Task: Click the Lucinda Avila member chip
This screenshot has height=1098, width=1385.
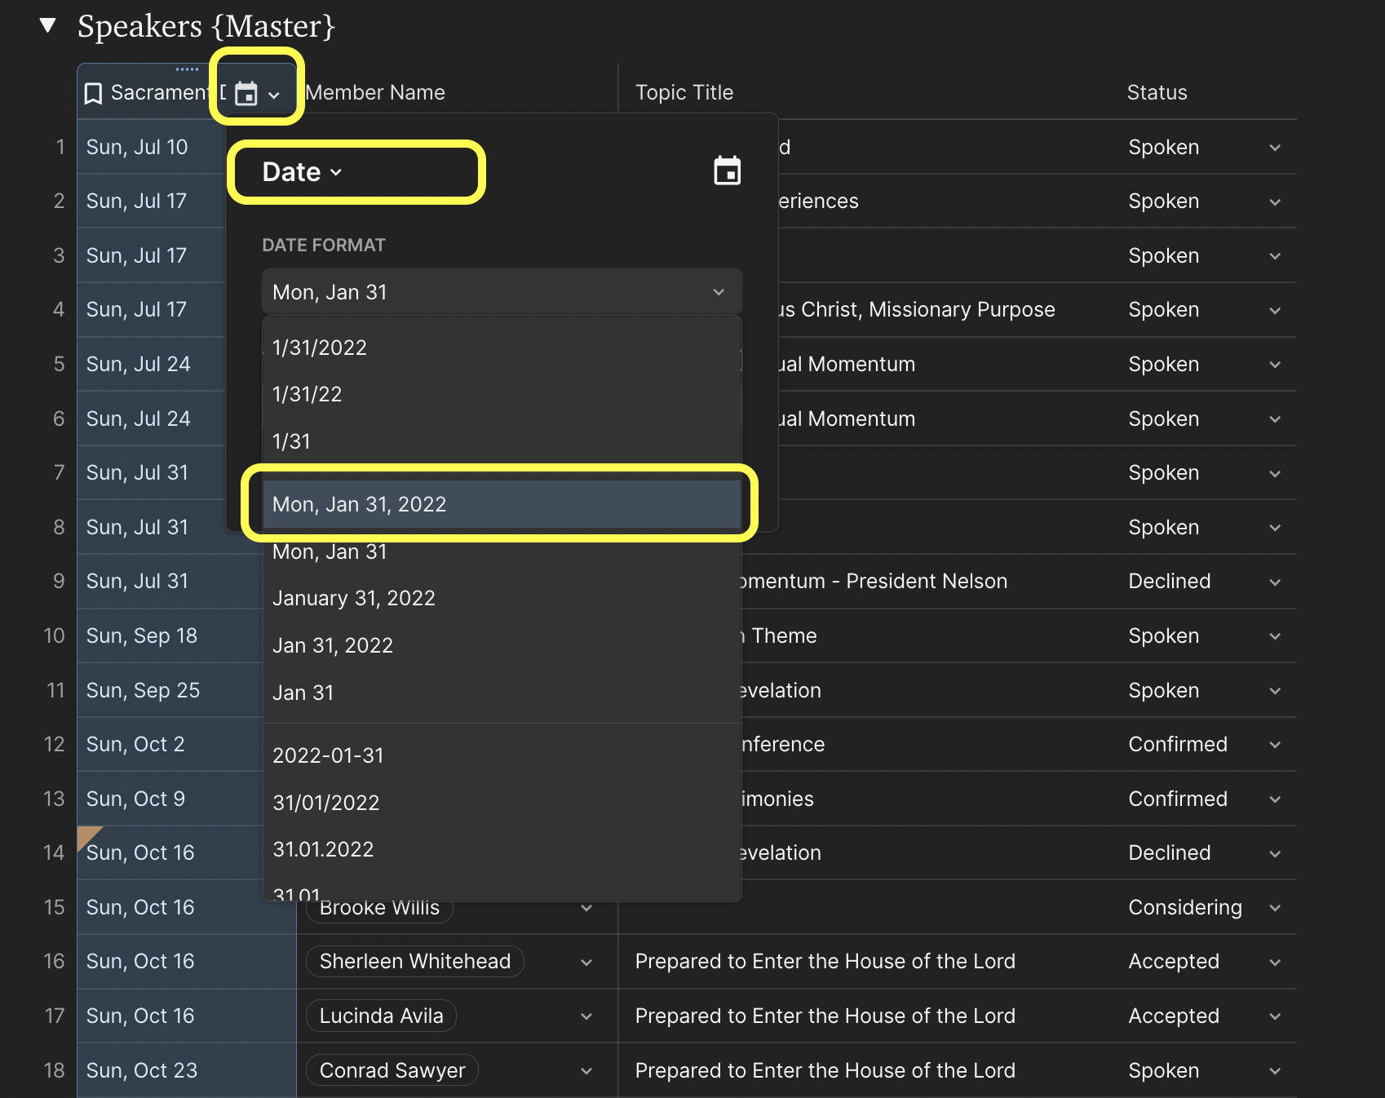Action: point(381,1016)
